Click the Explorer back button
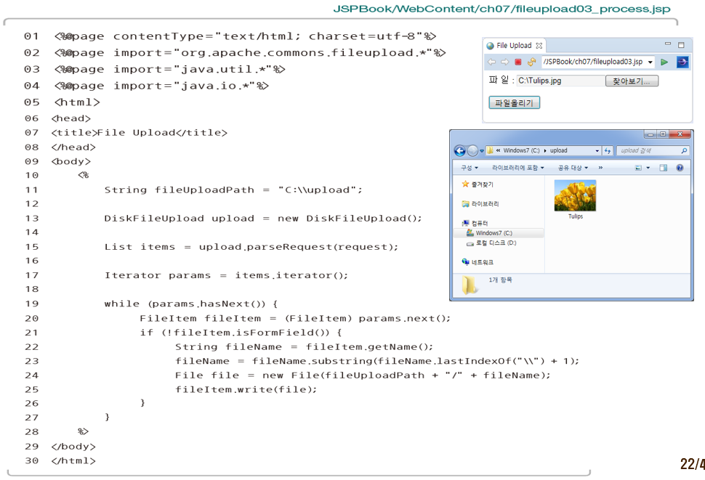705x480 pixels. pyautogui.click(x=459, y=151)
